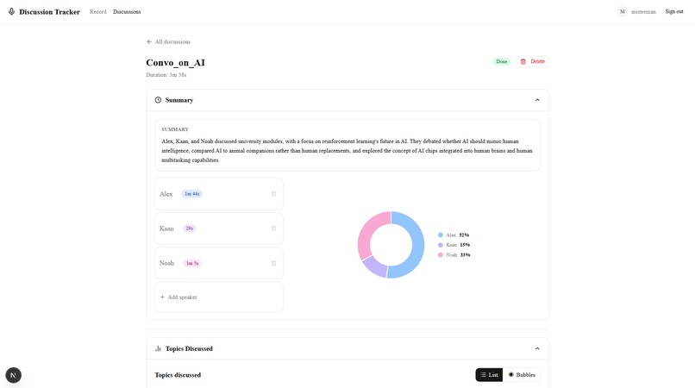The height and width of the screenshot is (388, 695).
Task: Click the Done status badge
Action: [x=501, y=61]
